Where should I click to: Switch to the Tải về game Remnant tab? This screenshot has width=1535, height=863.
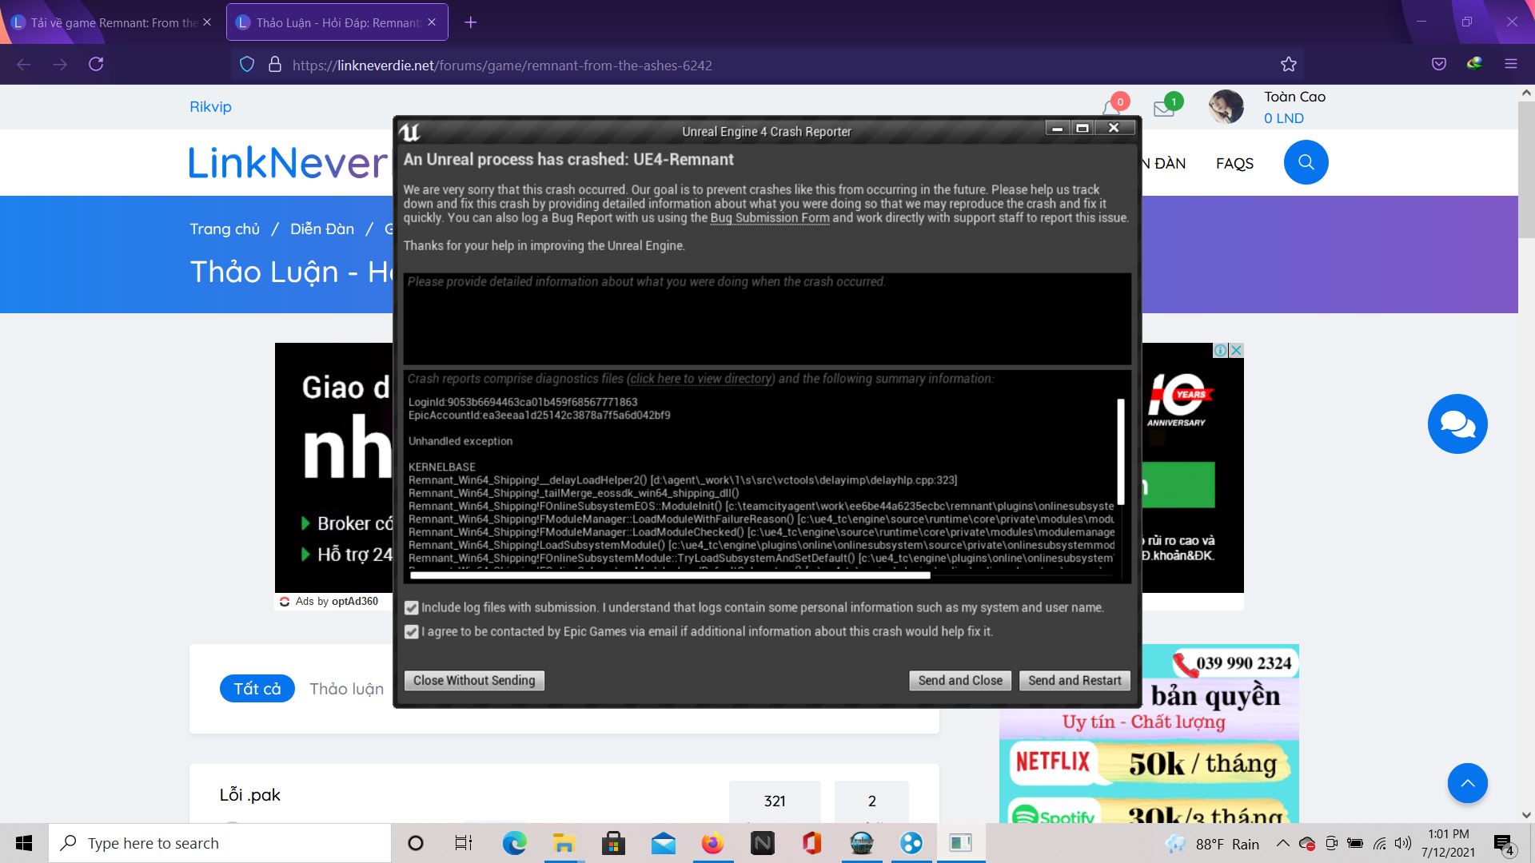[x=112, y=22]
